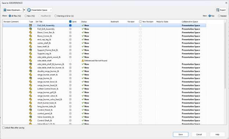Select the New (41) filter radio button
Viewport: 229px width, 139px height.
[26, 16]
